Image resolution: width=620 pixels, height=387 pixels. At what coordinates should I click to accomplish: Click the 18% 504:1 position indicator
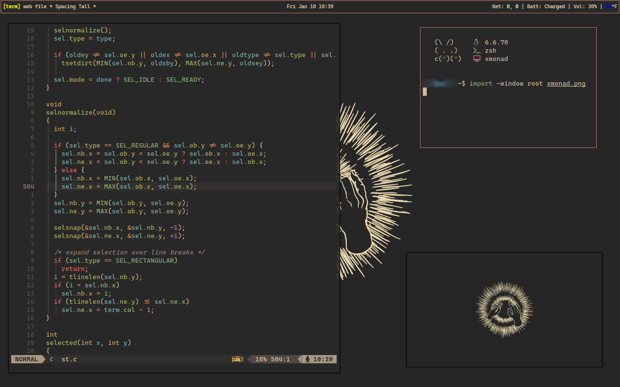point(273,359)
